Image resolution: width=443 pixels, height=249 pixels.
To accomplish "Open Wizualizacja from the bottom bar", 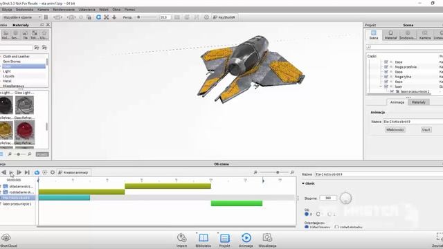I will point(267,240).
